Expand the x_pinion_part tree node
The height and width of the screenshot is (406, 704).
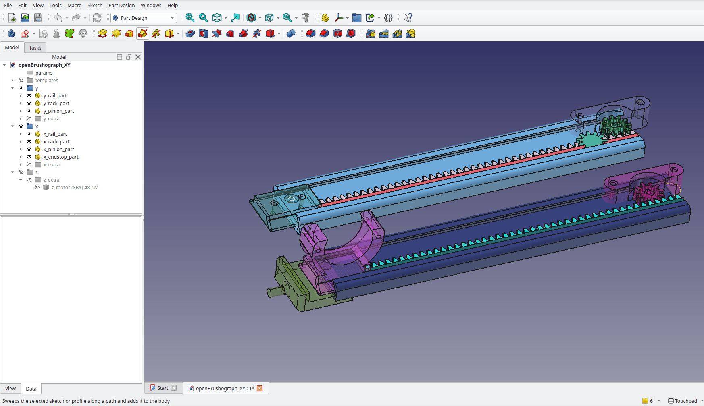(21, 149)
